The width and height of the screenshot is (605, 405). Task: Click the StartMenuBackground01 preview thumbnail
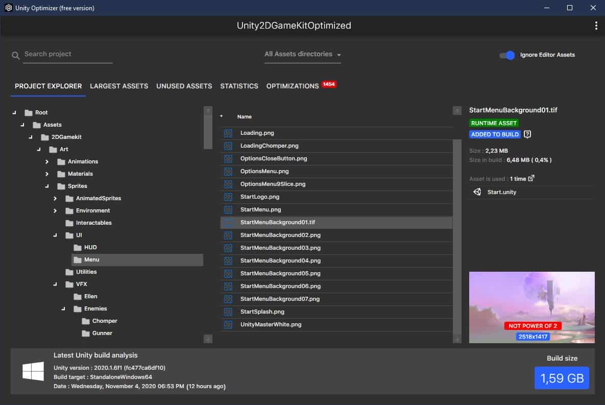531,307
